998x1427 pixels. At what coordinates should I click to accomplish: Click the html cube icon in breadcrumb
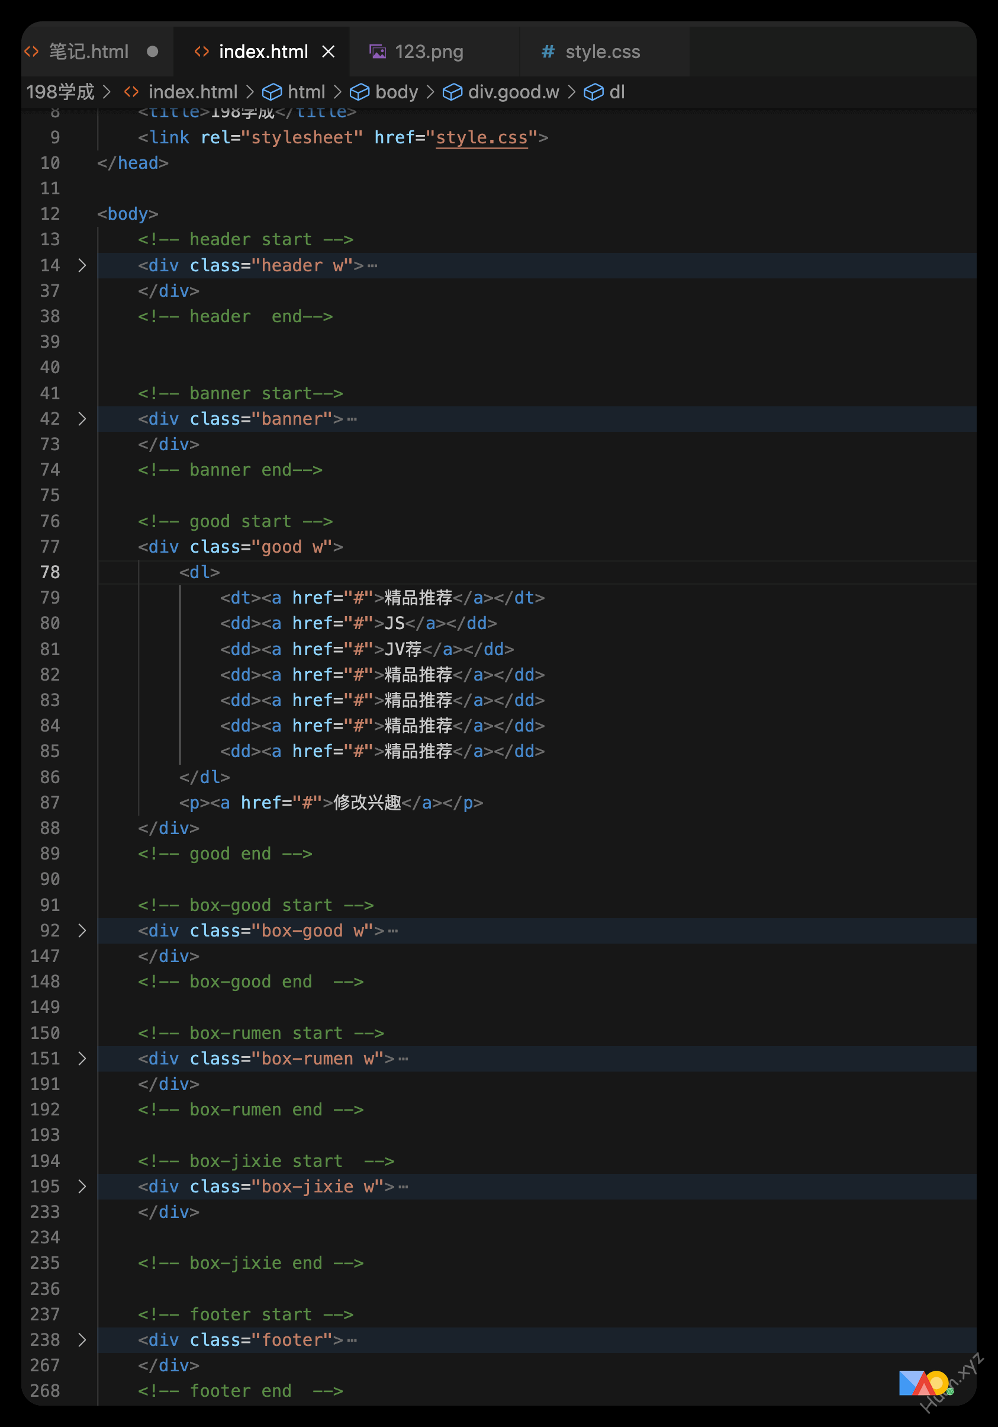pyautogui.click(x=271, y=92)
